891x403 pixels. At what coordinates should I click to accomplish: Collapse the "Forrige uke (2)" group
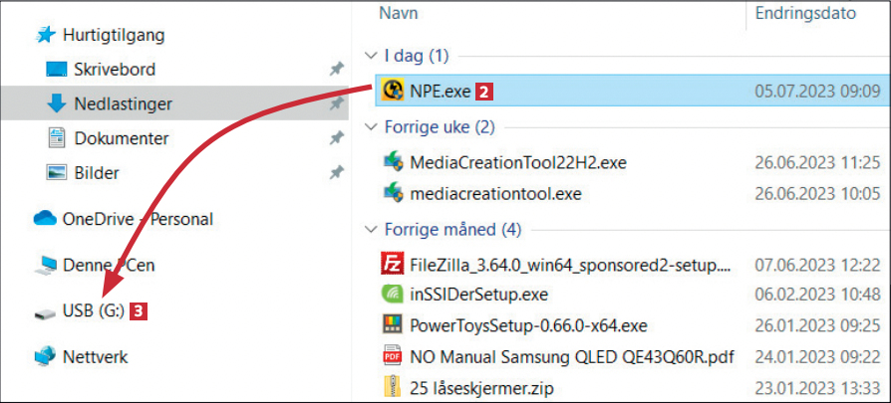pyautogui.click(x=371, y=127)
